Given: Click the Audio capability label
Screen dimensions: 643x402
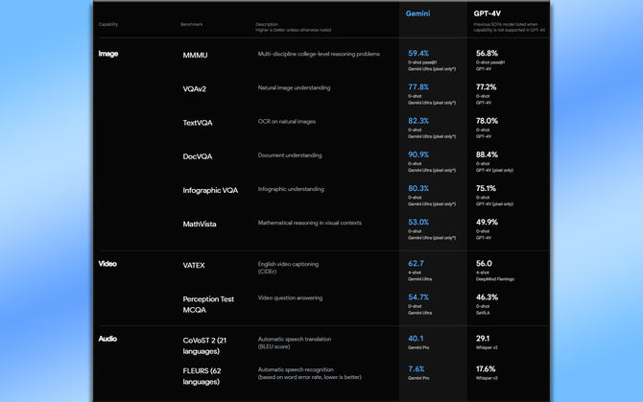Looking at the screenshot, I should coord(107,339).
